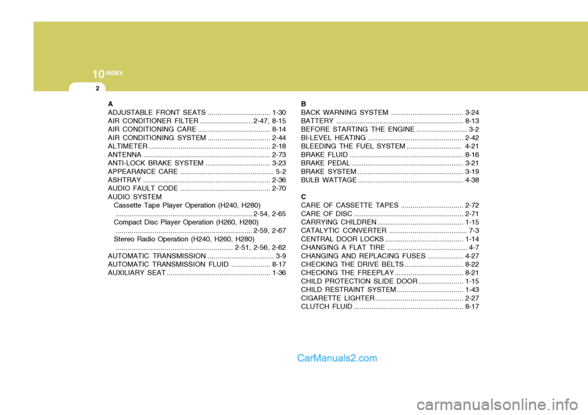Select the AUDIO FAULT CODE entry

click(197, 188)
